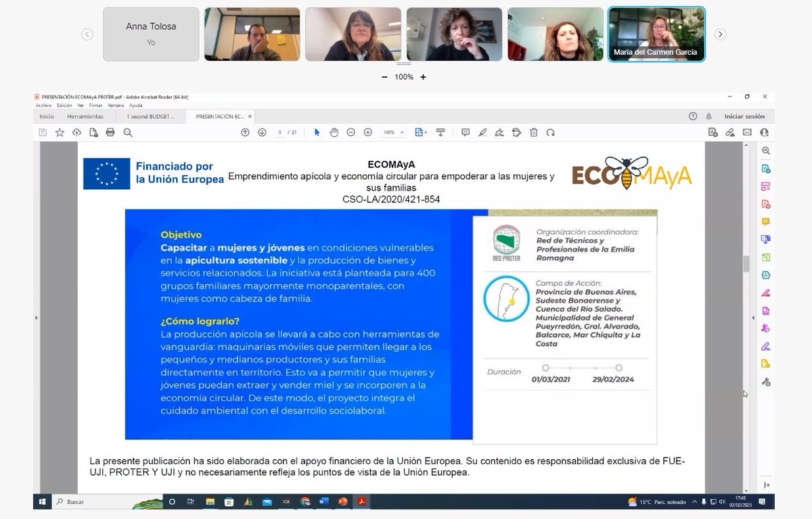Open the fit page options dropdown
The height and width of the screenshot is (519, 812).
coord(421,132)
